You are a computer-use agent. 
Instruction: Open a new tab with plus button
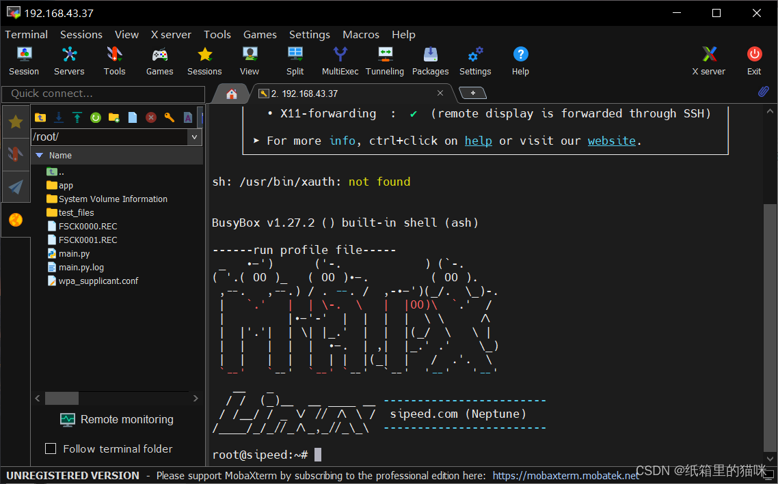point(473,93)
